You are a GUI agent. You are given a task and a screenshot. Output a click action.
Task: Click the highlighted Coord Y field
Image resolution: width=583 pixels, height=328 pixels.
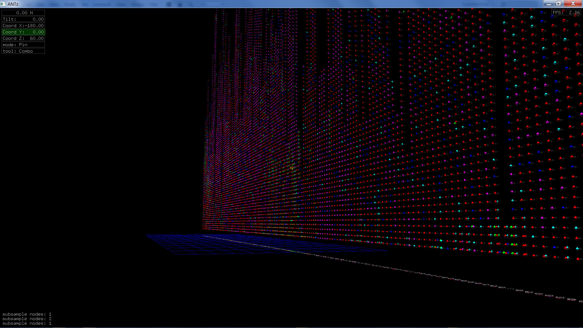pyautogui.click(x=23, y=32)
